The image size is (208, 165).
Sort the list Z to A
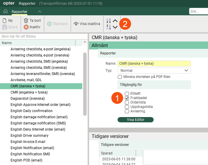click(x=108, y=27)
